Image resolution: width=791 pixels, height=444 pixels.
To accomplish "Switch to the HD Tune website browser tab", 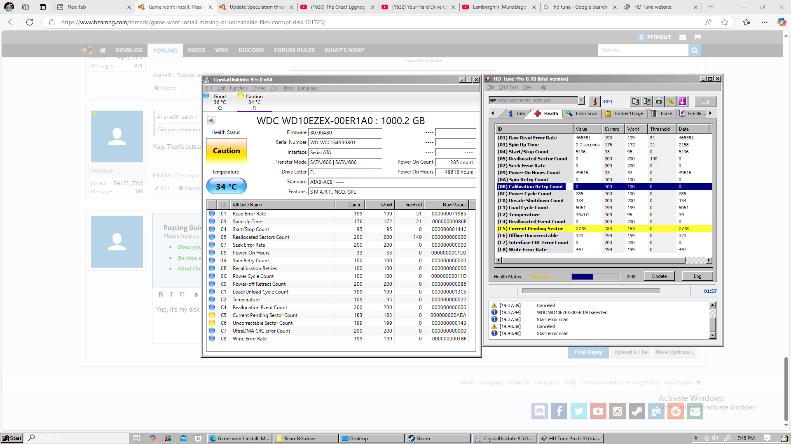I will pos(661,7).
